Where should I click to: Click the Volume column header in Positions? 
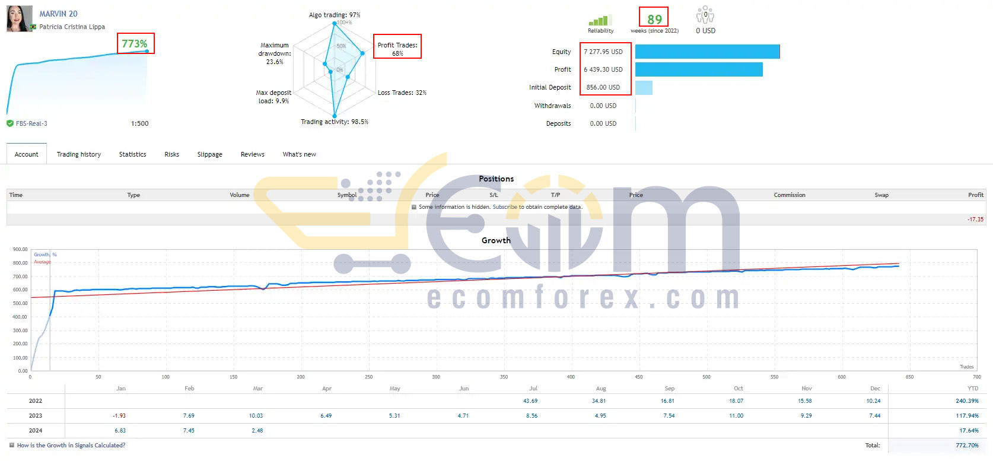point(240,195)
